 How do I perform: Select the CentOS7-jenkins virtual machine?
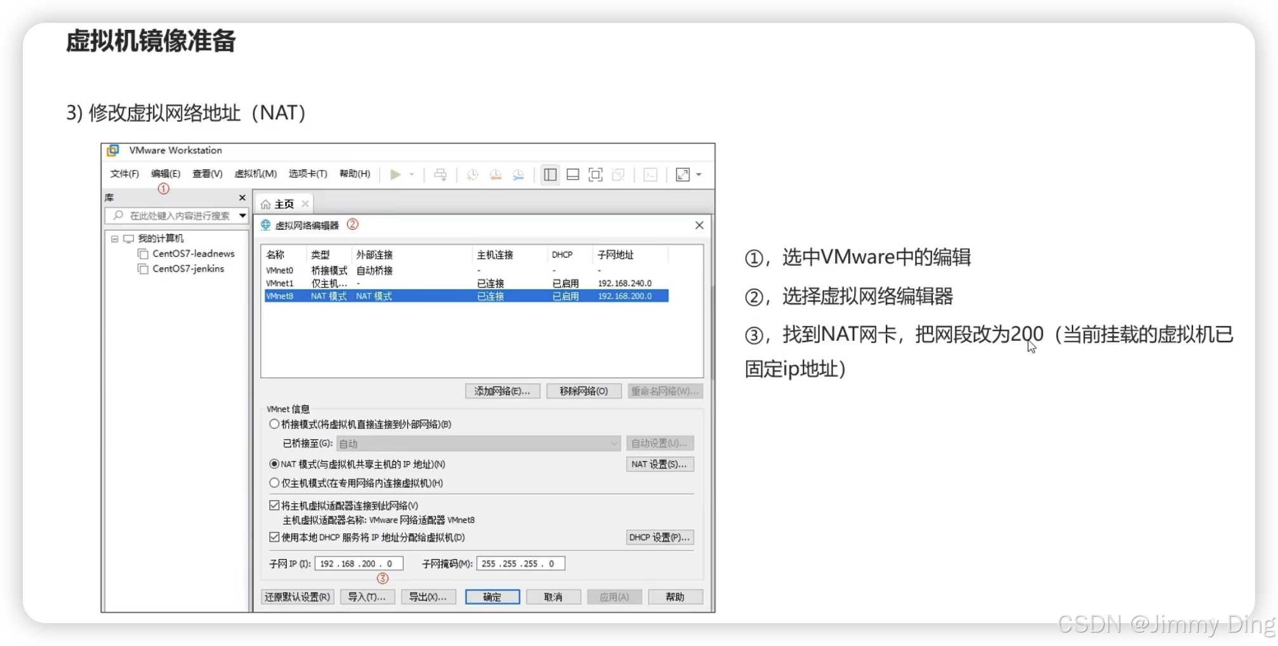pyautogui.click(x=188, y=269)
